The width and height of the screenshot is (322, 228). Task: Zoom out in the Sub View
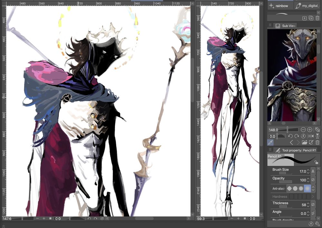tap(303, 130)
